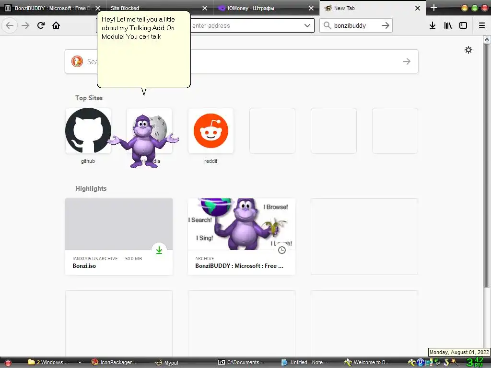The image size is (491, 368).
Task: Reload the current page
Action: click(x=41, y=25)
